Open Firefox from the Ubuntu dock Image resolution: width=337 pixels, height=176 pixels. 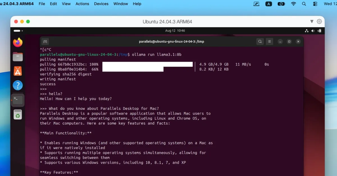[18, 42]
